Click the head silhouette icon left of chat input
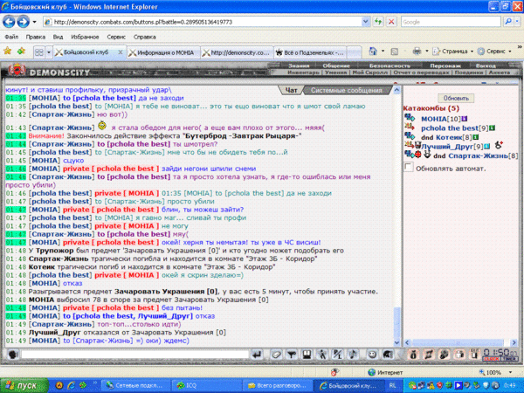The width and height of the screenshot is (524, 393). 13,355
